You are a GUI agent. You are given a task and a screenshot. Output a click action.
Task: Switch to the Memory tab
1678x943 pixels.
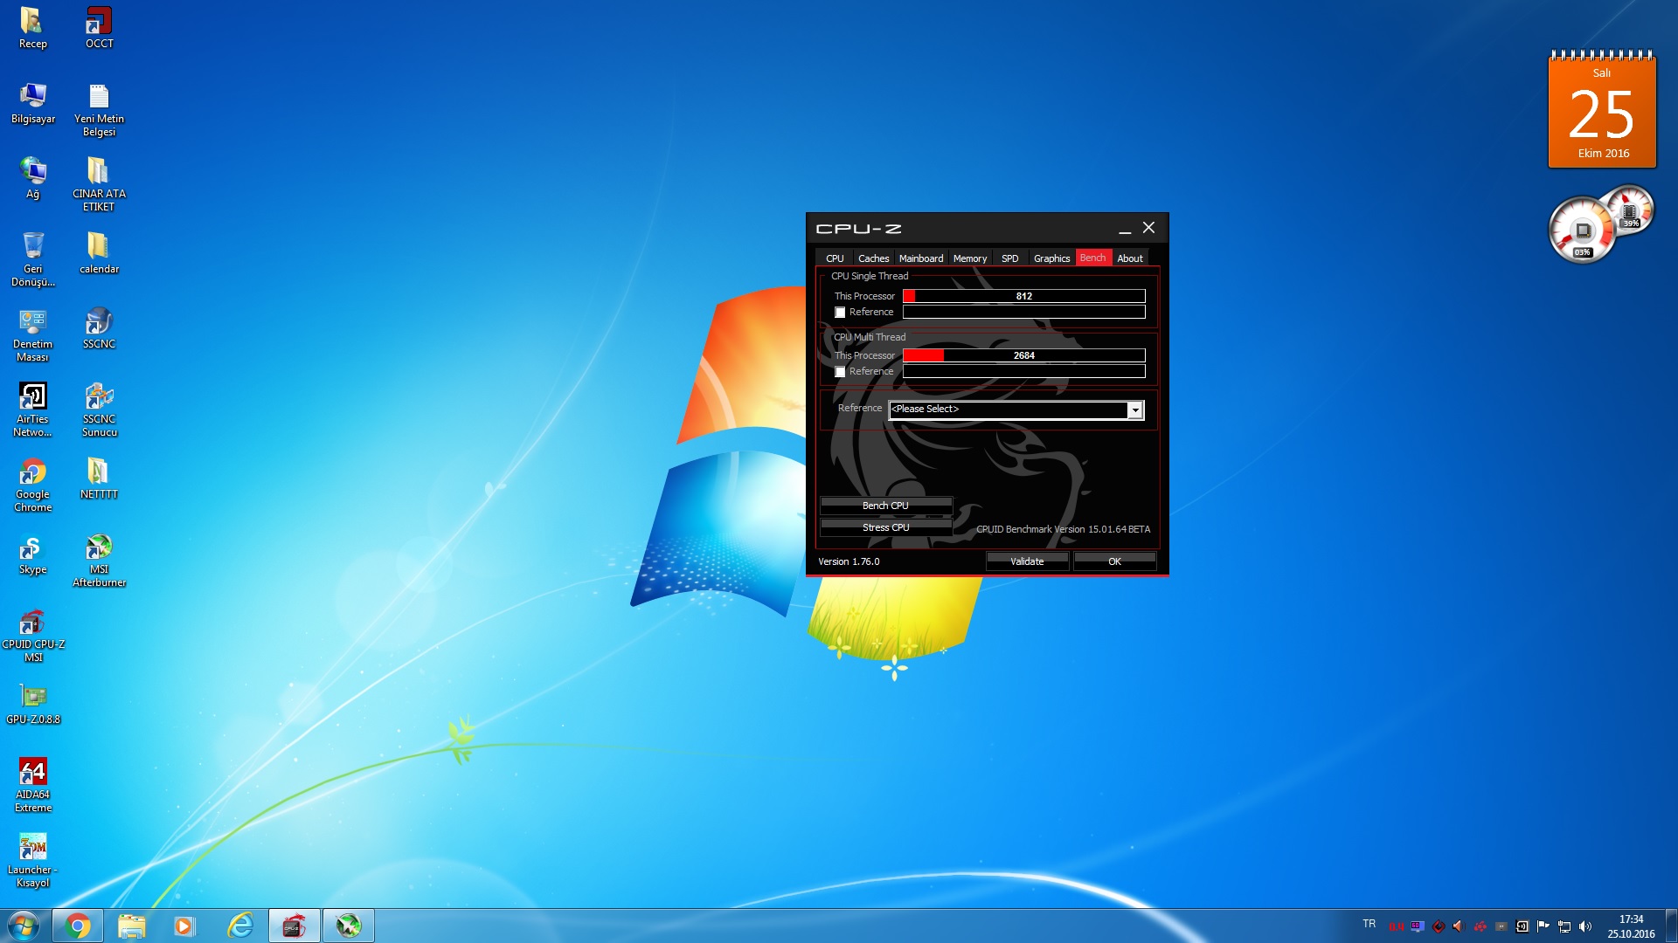coord(970,258)
